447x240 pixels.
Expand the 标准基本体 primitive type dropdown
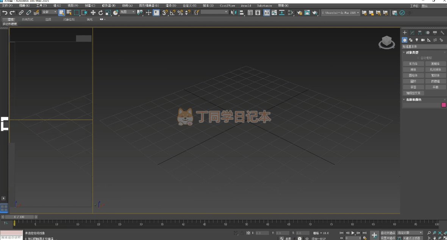coord(424,46)
